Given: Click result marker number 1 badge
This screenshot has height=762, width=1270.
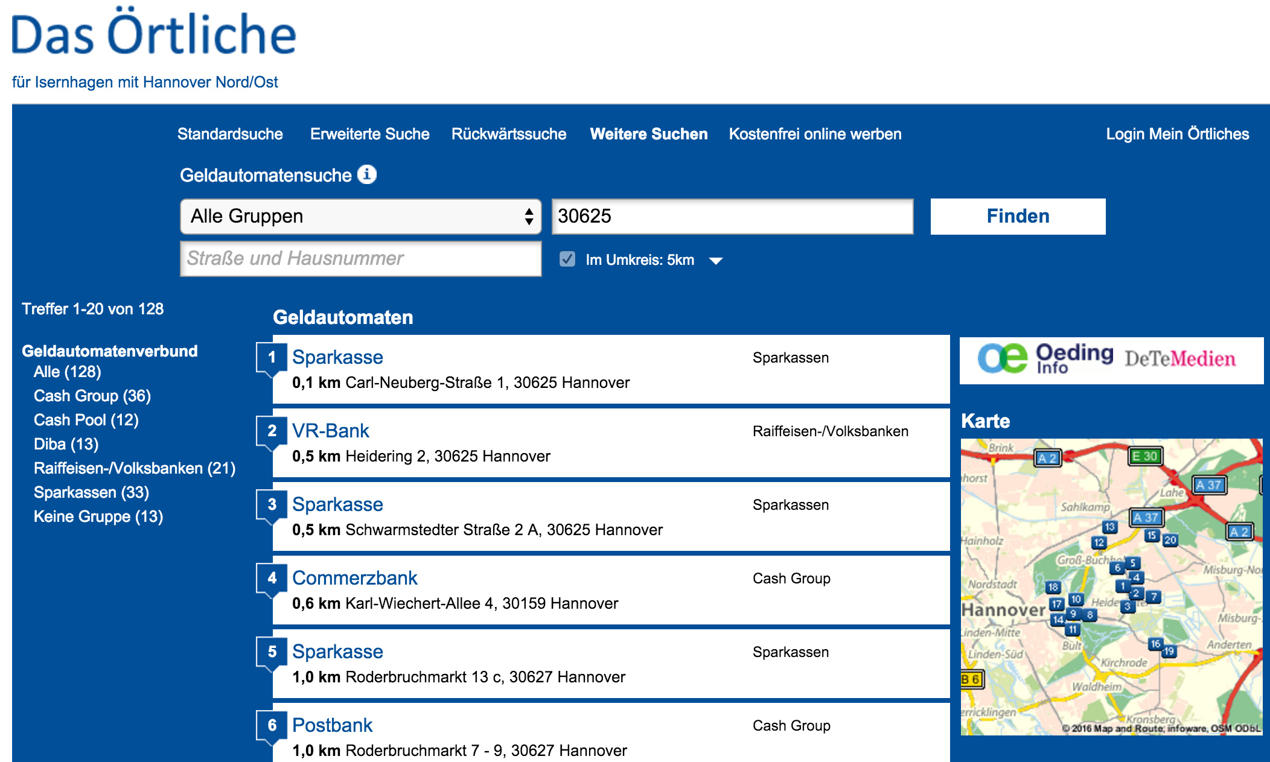Looking at the screenshot, I should [272, 357].
